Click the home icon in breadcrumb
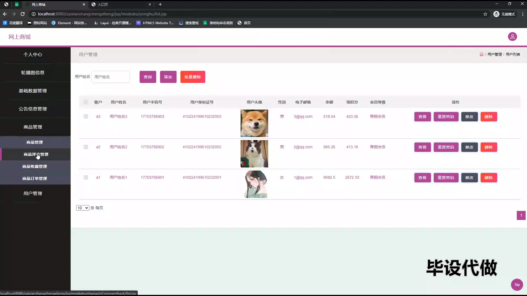The height and width of the screenshot is (296, 527). (481, 54)
